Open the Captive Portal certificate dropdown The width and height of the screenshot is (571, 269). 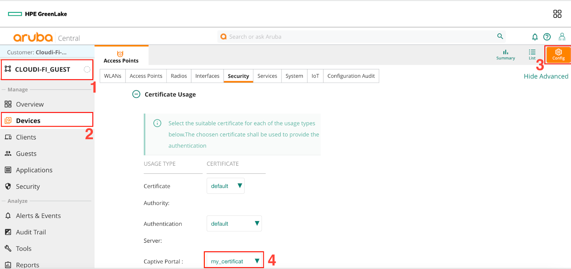(x=234, y=260)
